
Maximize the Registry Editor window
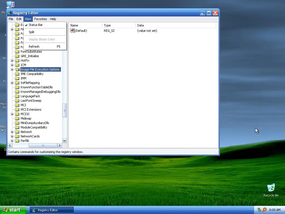pyautogui.click(x=209, y=13)
